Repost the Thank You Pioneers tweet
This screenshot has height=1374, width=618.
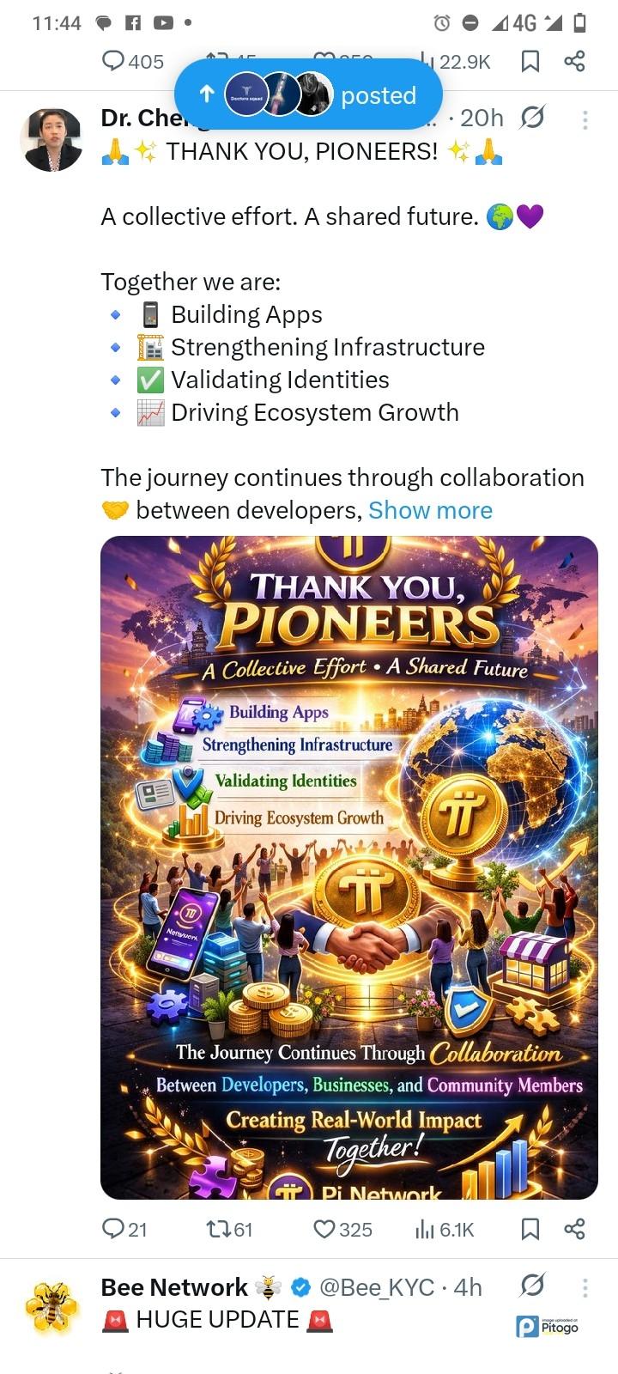pyautogui.click(x=230, y=1229)
